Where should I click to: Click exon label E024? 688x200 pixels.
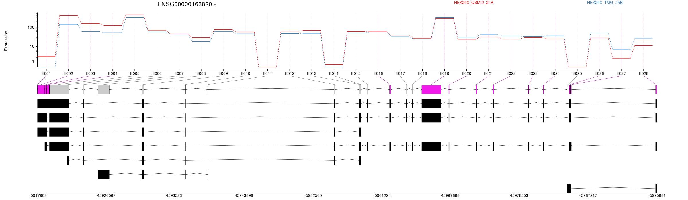(555, 73)
